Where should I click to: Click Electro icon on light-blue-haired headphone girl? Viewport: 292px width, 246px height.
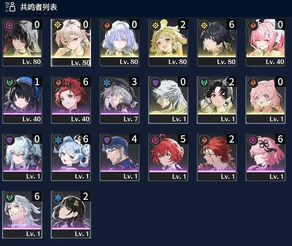[x=9, y=140]
